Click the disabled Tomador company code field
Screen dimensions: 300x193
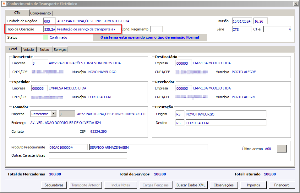pyautogui.click(x=67, y=114)
